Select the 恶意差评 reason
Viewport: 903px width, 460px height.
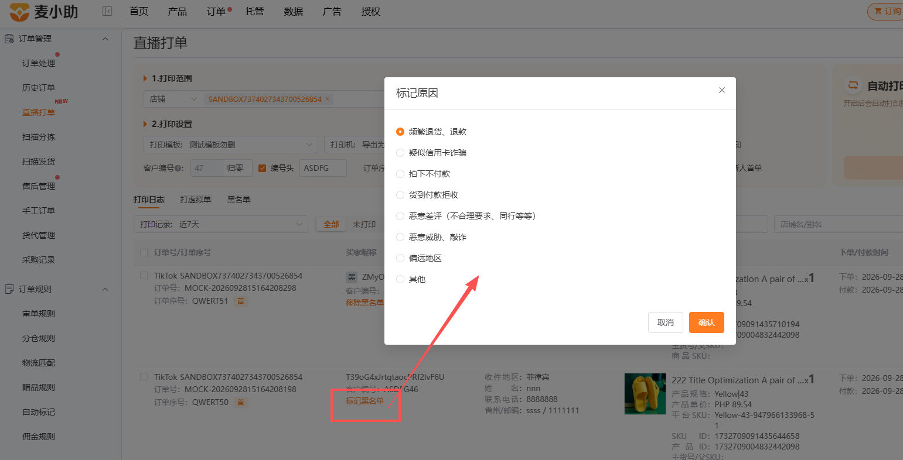(x=400, y=216)
